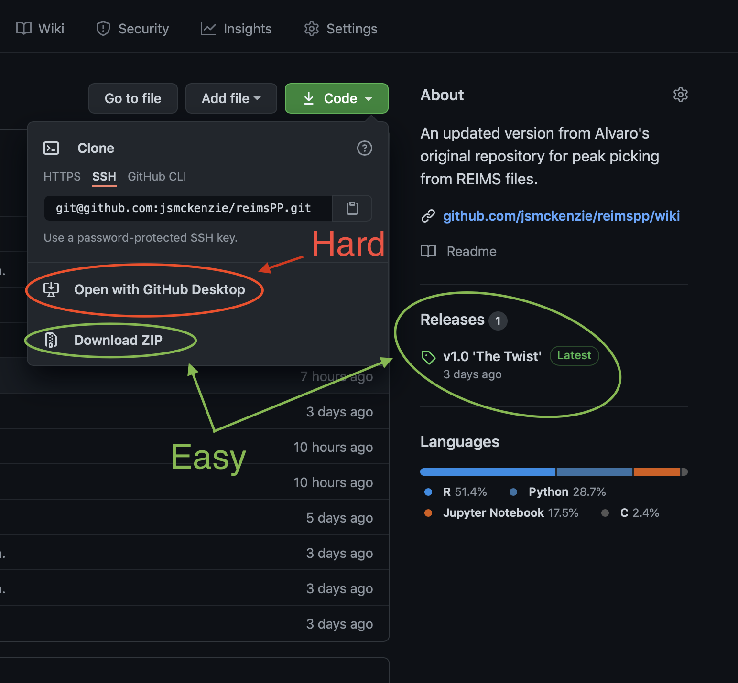Click the Wiki book icon
The width and height of the screenshot is (738, 683).
coord(24,28)
